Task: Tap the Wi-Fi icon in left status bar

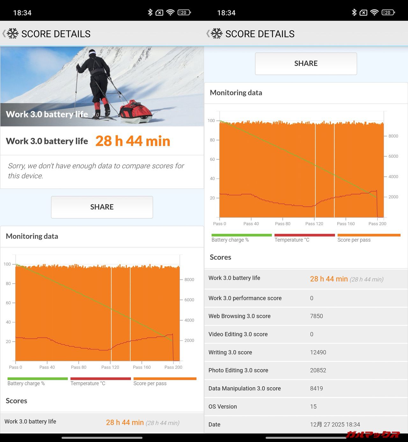Action: (171, 12)
